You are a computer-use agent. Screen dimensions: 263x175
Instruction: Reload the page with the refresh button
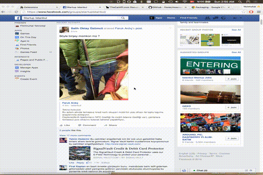click(16, 12)
